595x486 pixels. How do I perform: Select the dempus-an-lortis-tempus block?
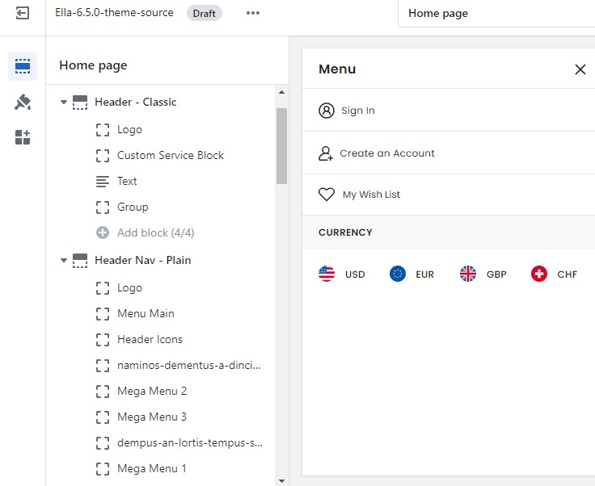coord(190,443)
